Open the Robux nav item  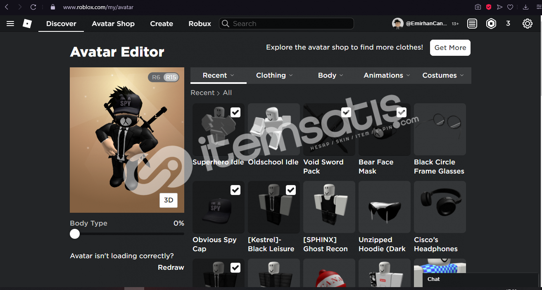click(x=200, y=24)
